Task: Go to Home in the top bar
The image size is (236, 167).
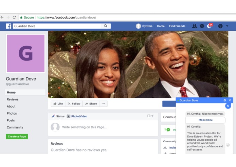Action: pyautogui.click(x=161, y=26)
